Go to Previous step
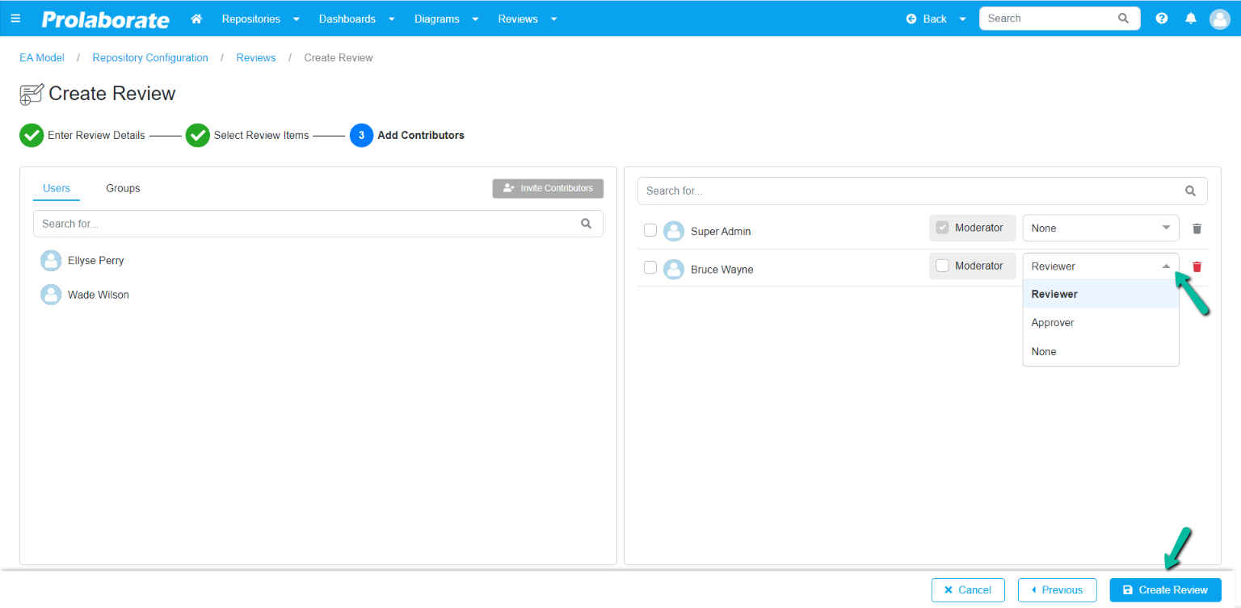 click(1057, 590)
